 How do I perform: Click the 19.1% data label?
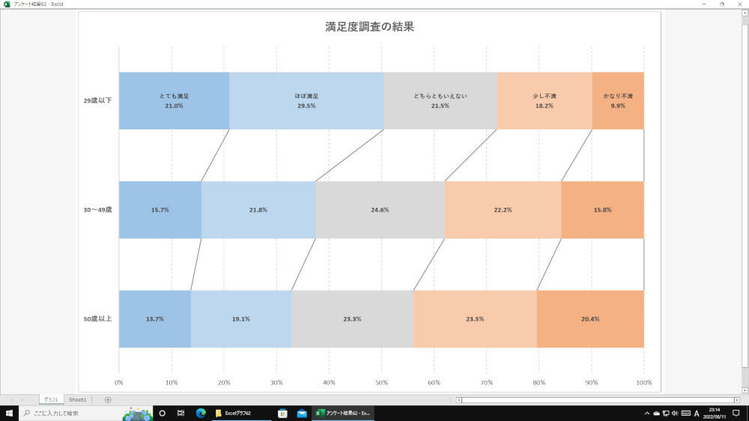pos(240,319)
